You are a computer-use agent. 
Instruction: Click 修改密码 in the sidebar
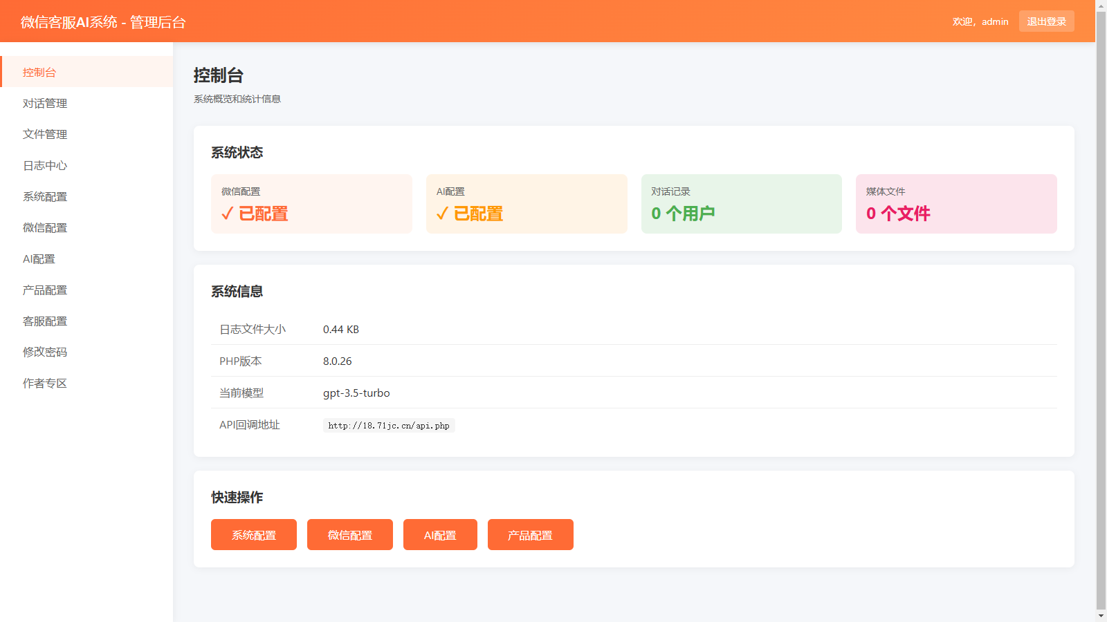click(x=45, y=352)
